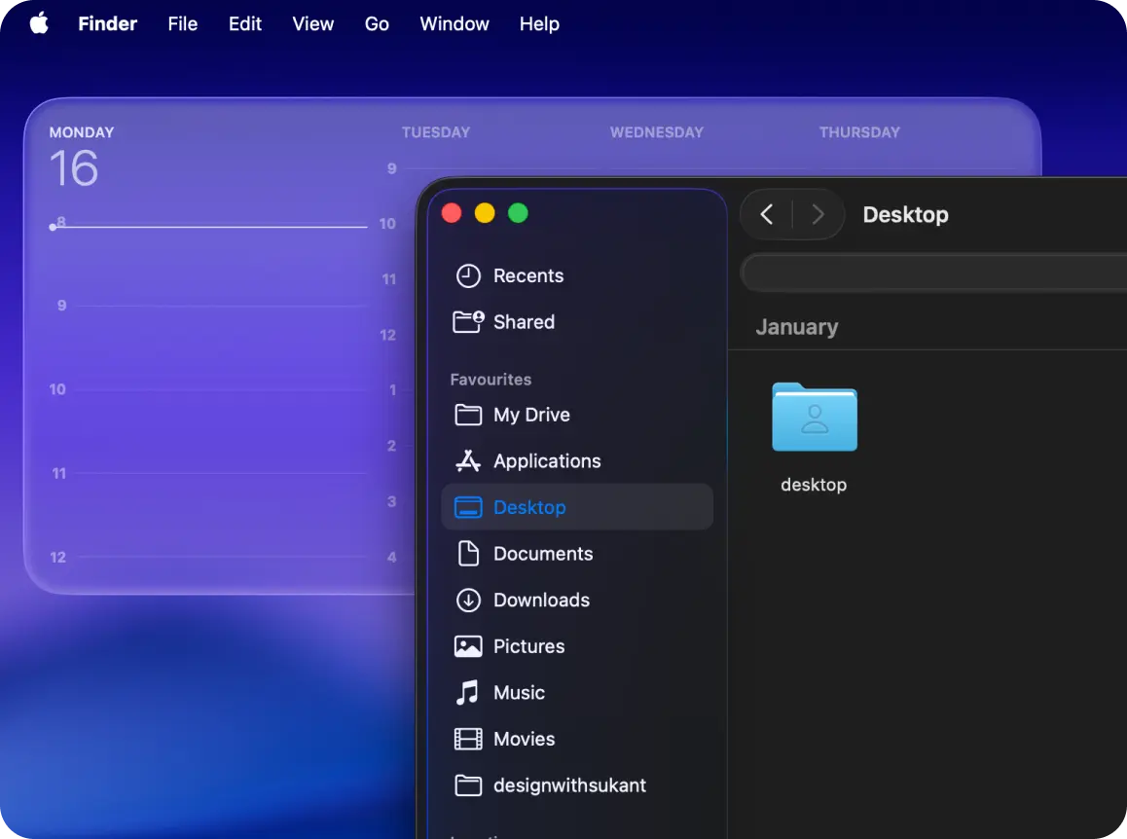Click the designwithsukant folder icon
This screenshot has width=1127, height=839.
point(468,785)
